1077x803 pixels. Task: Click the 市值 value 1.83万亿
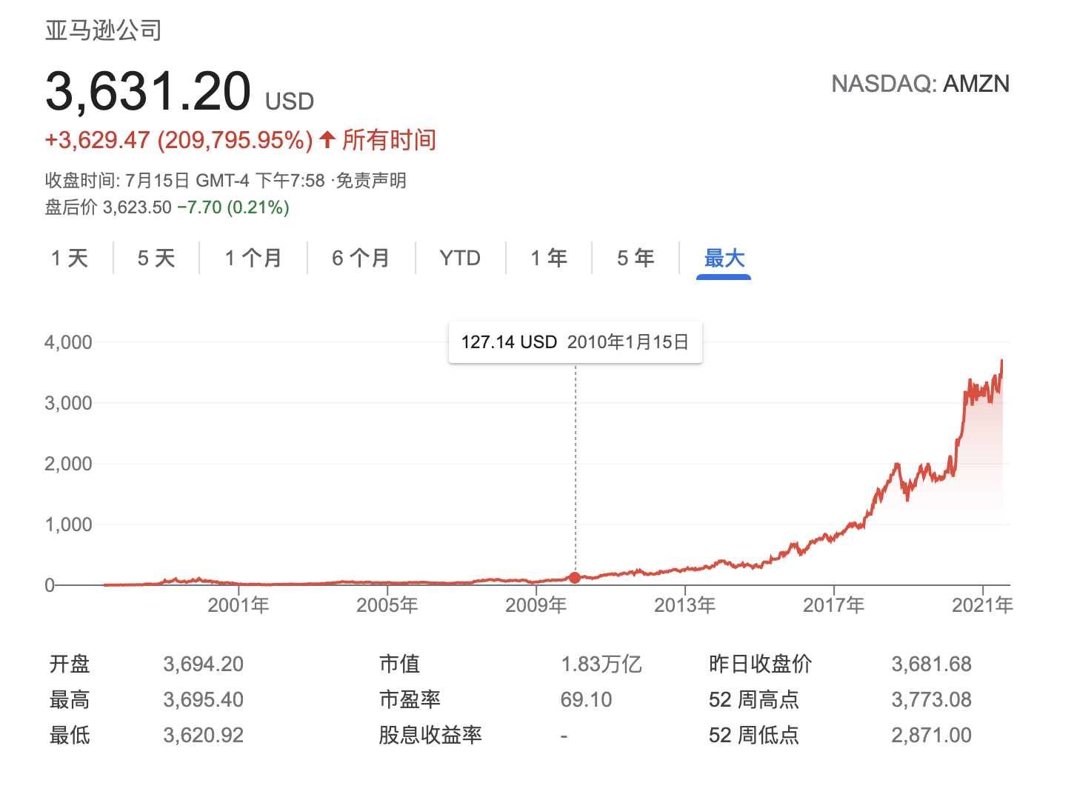601,664
